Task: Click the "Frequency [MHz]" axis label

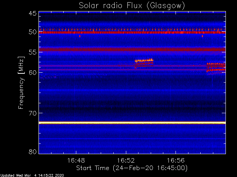Action: (x=21, y=83)
